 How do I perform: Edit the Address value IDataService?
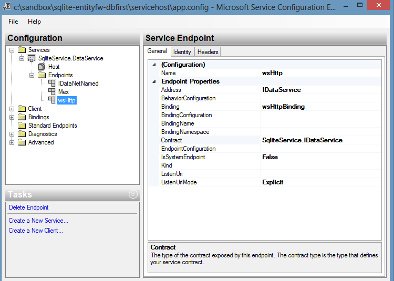click(321, 90)
